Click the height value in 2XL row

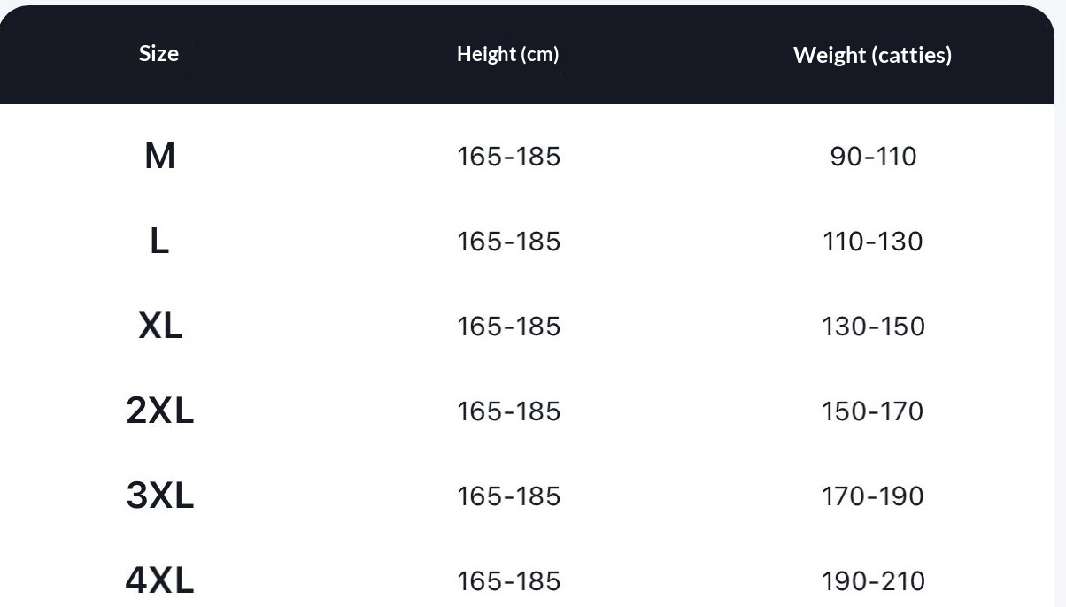pyautogui.click(x=509, y=411)
